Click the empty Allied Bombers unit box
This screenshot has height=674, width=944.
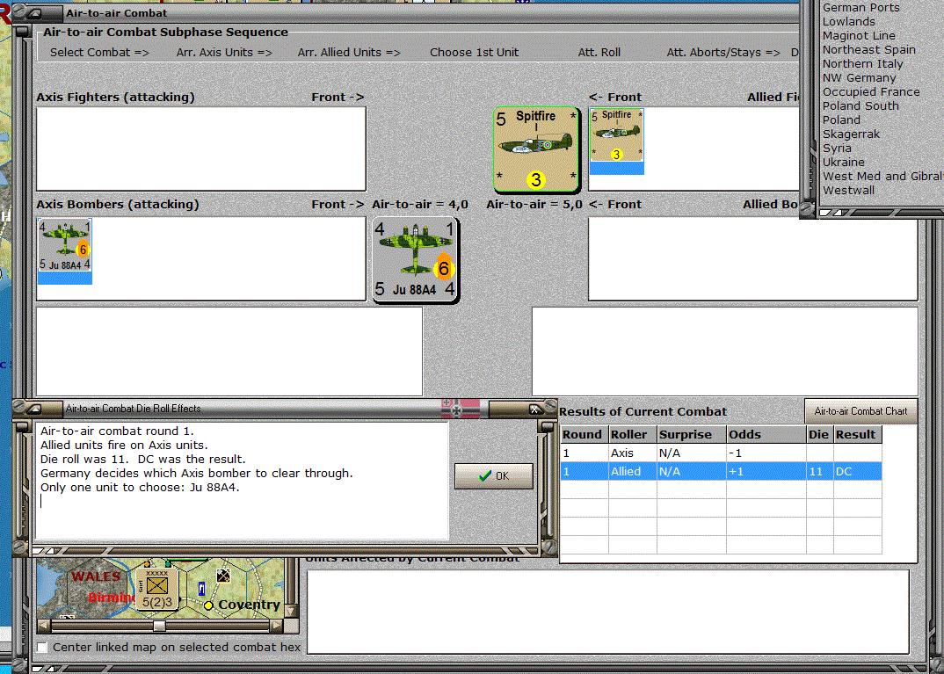tap(752, 258)
